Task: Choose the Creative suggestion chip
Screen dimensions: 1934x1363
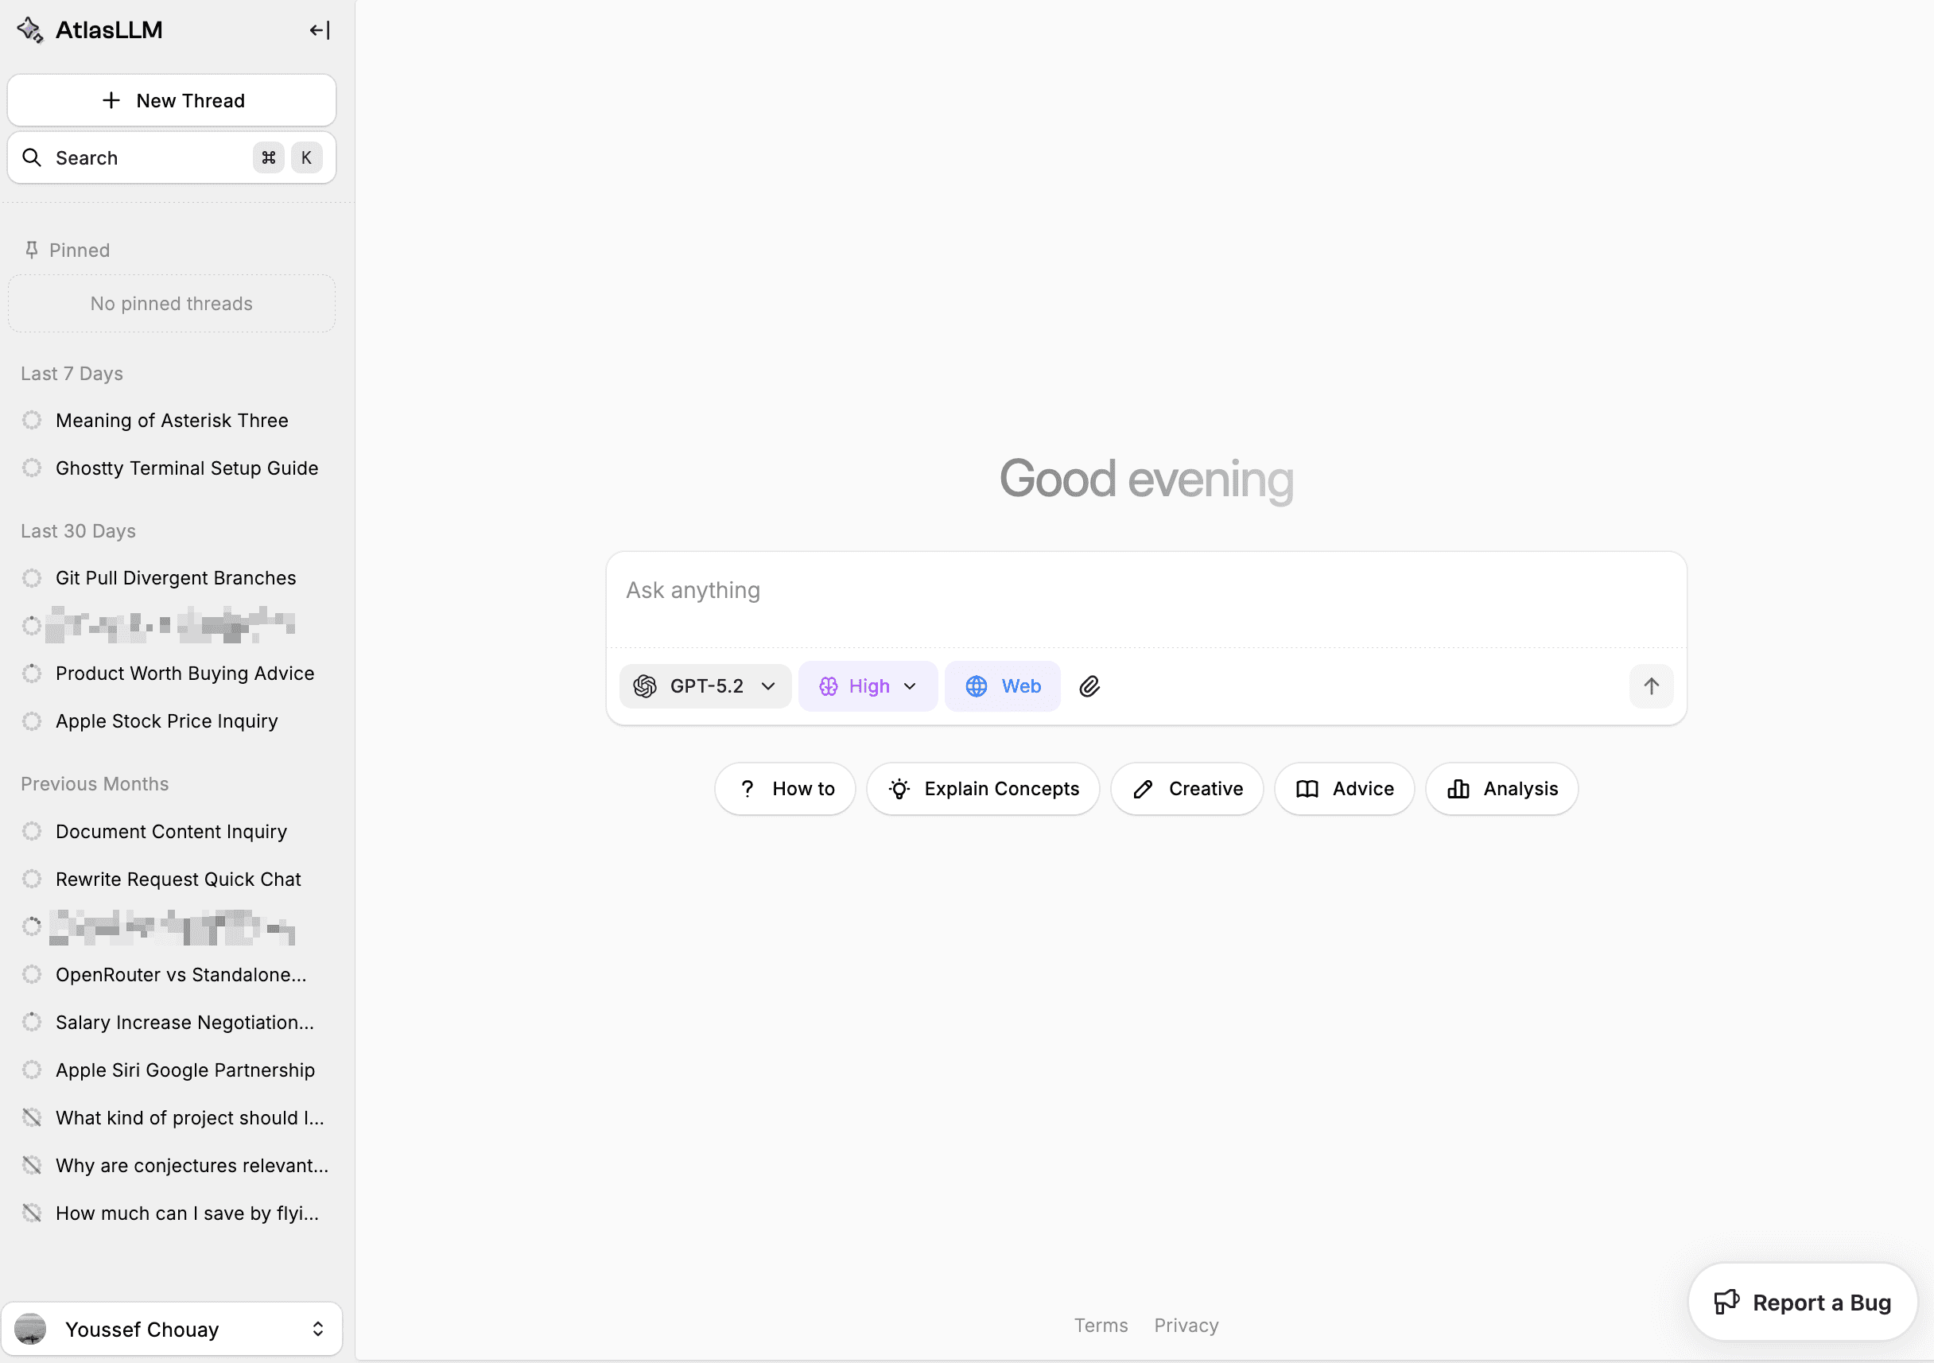Action: click(x=1186, y=789)
